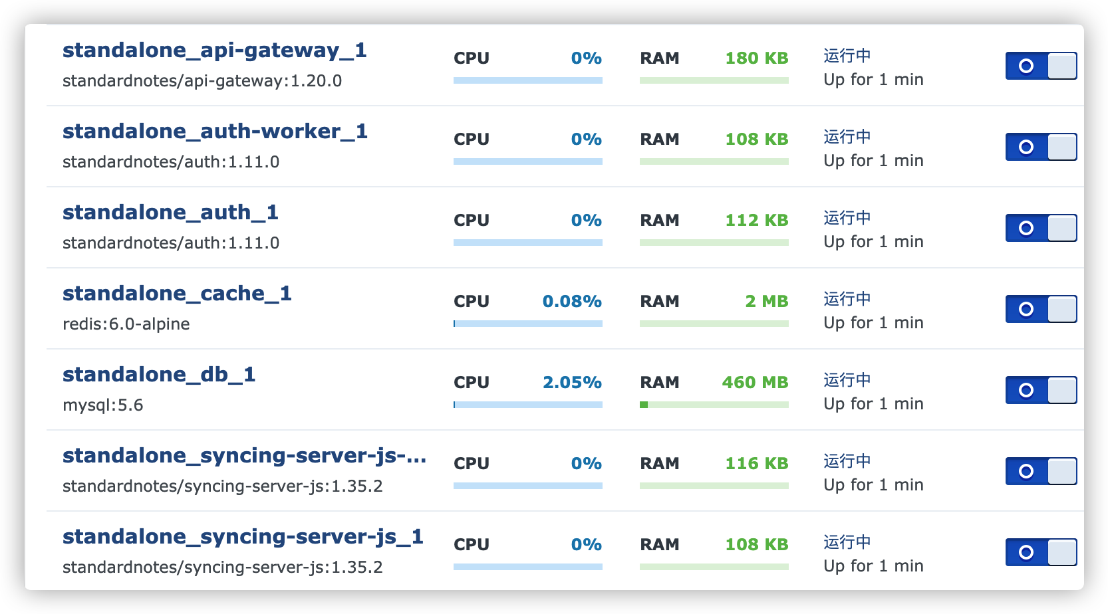Screen dimensions: 1108x614
Task: Switch off the standalone_auth_1 container
Action: tap(1041, 228)
